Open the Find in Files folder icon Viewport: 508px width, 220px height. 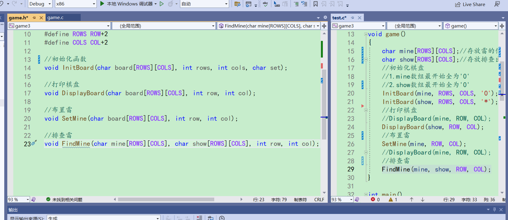click(x=238, y=4)
